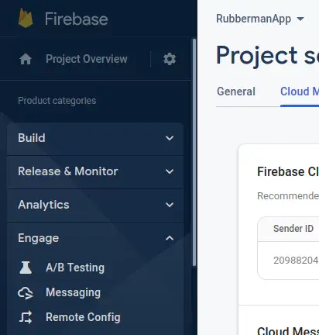
Task: Click the sender ID value 20988204
Action: click(296, 261)
